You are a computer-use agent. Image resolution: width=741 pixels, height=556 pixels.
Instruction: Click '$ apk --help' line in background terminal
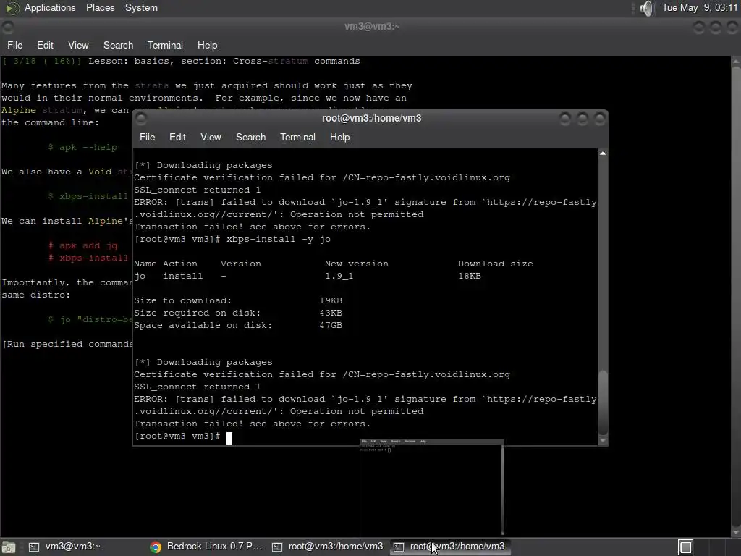click(82, 147)
